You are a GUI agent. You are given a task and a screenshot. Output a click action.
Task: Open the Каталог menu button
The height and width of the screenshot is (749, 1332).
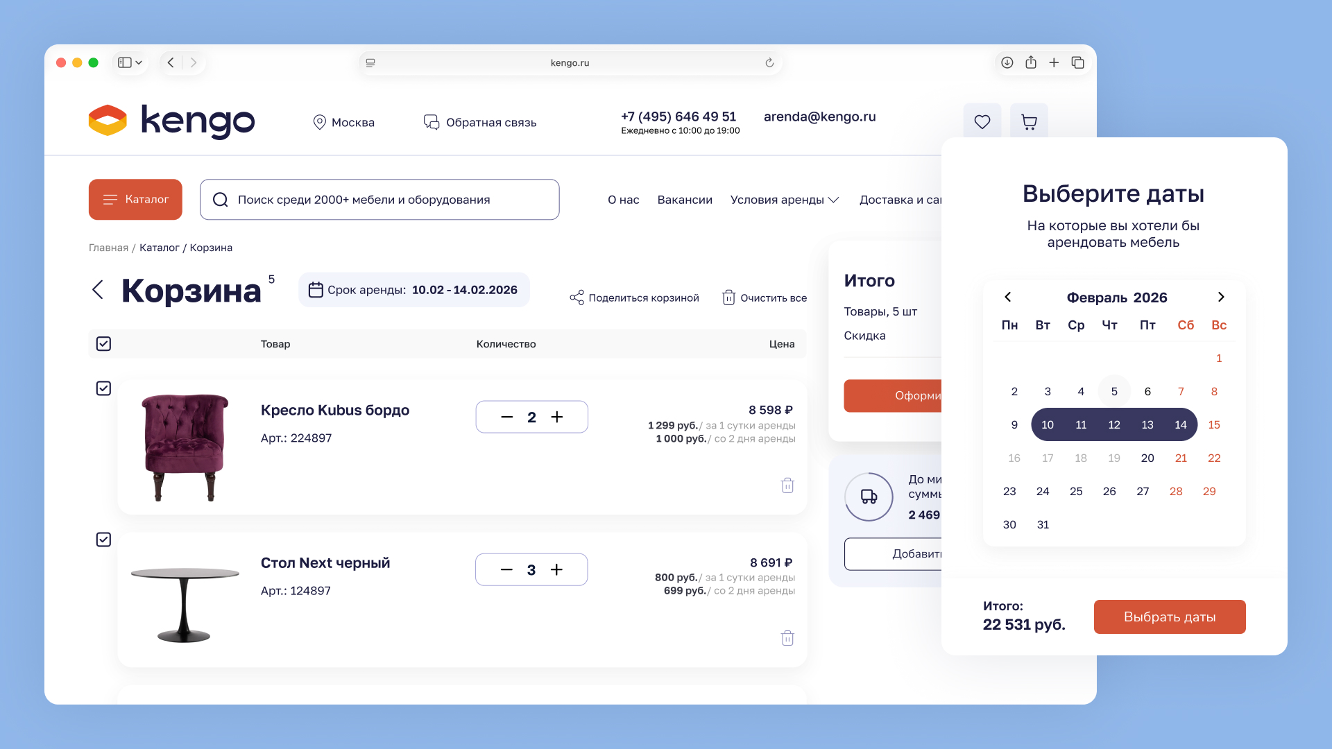135,200
